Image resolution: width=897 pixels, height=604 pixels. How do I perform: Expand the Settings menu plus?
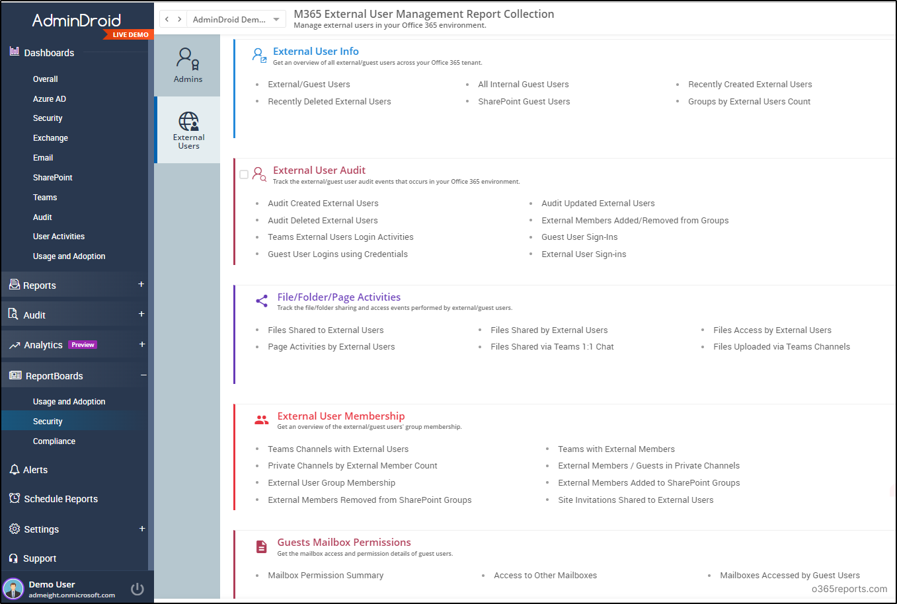click(x=141, y=529)
